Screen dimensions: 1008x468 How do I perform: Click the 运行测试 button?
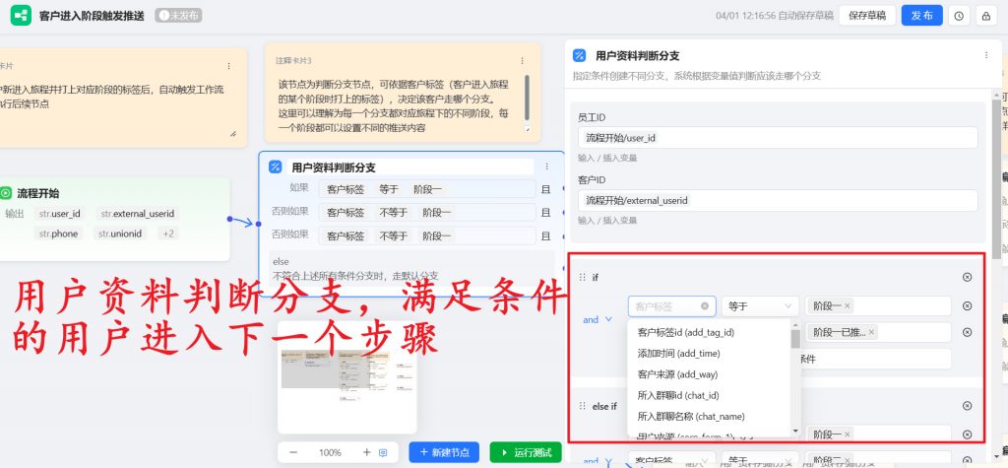[x=526, y=452]
